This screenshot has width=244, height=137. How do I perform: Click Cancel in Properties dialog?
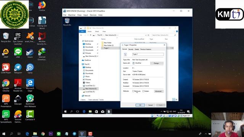[x=150, y=105]
